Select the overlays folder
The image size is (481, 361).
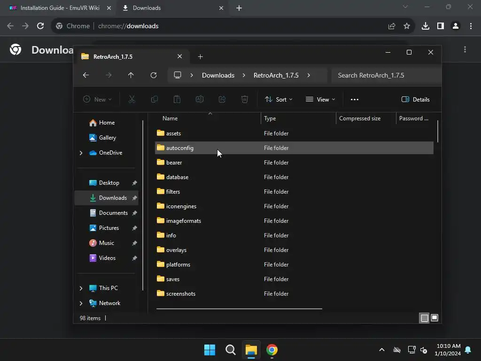pos(294,250)
